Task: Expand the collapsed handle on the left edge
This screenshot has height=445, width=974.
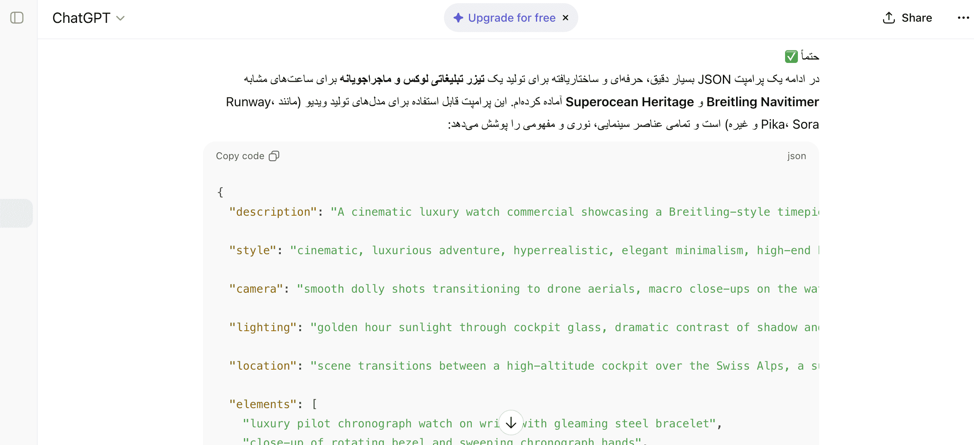Action: point(16,213)
